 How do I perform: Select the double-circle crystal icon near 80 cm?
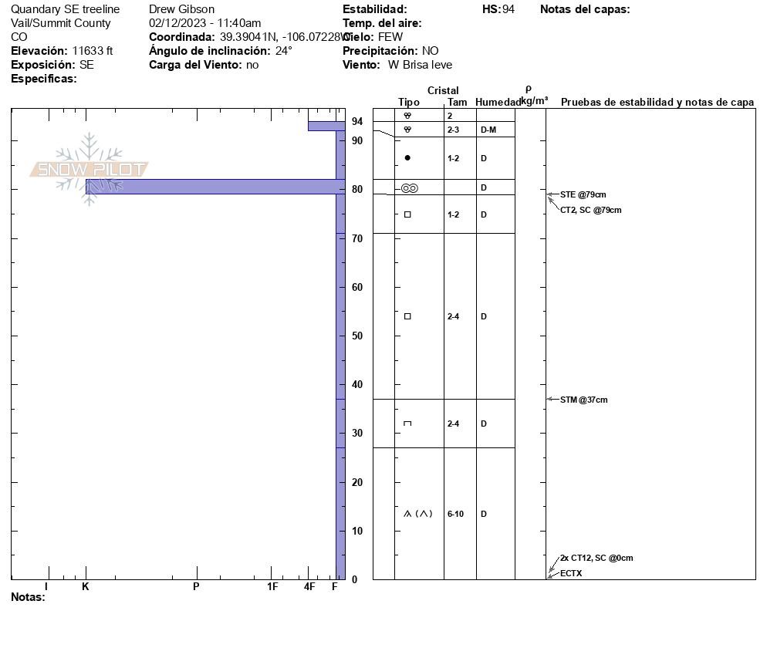[409, 187]
